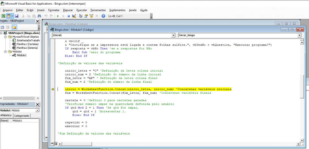Save the Bingo.xlsm project
The height and width of the screenshot is (149, 309).
pyautogui.click(x=16, y=16)
